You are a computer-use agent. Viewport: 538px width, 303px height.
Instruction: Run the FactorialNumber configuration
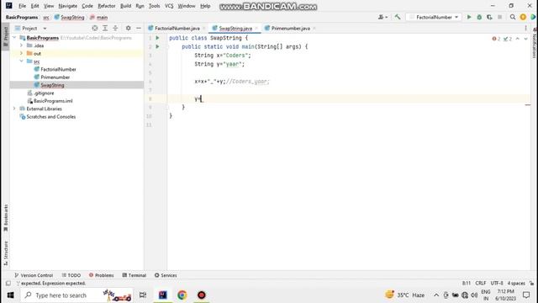tap(469, 17)
